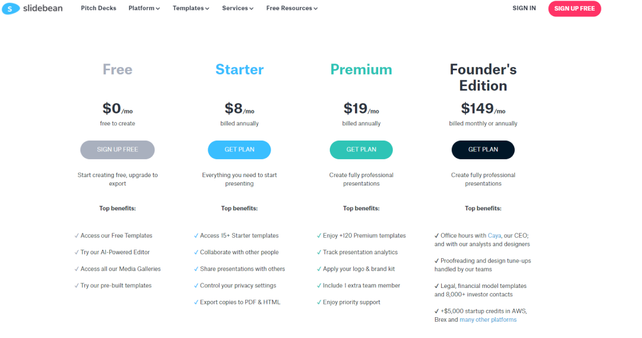Click the checkmark beside Enjoy priority support

(320, 302)
